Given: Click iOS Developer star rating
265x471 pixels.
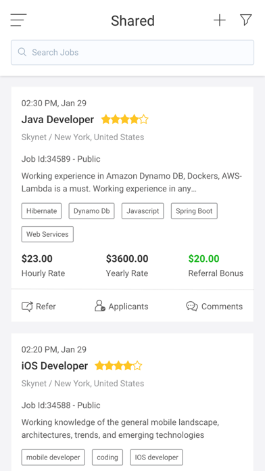Looking at the screenshot, I should [x=118, y=366].
